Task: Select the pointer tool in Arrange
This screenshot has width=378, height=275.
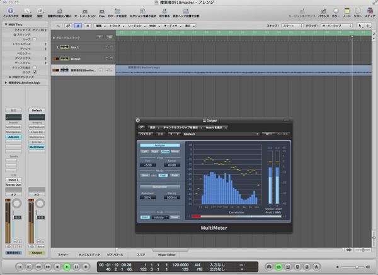Action: [x=360, y=26]
